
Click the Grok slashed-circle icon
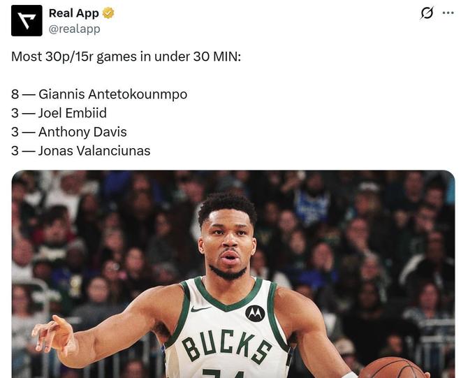coord(427,13)
